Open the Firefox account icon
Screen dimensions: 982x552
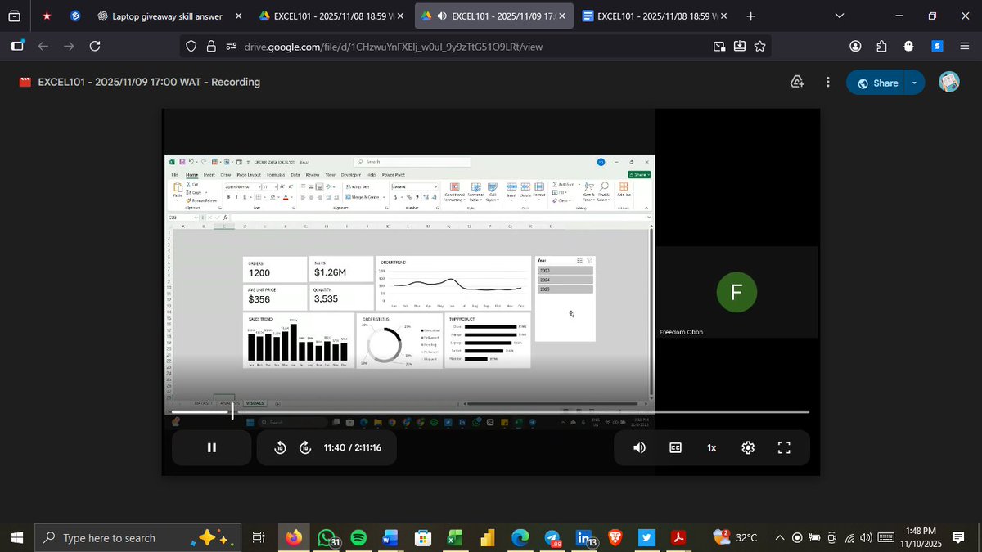click(855, 47)
